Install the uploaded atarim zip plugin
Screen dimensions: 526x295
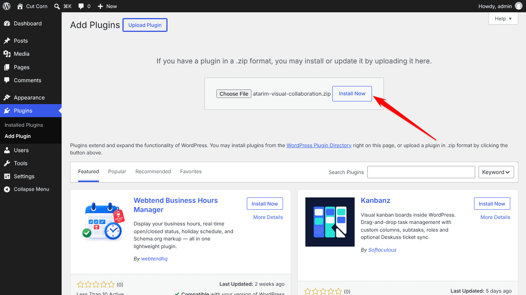[352, 94]
